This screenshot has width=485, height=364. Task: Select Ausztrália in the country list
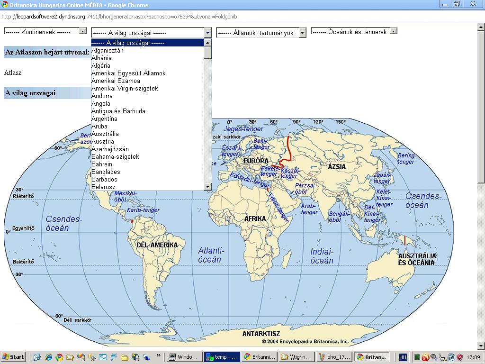(148, 134)
